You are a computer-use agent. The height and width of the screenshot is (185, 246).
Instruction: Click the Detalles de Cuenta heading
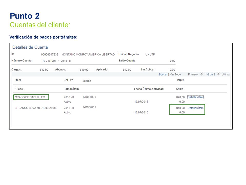(x=30, y=47)
